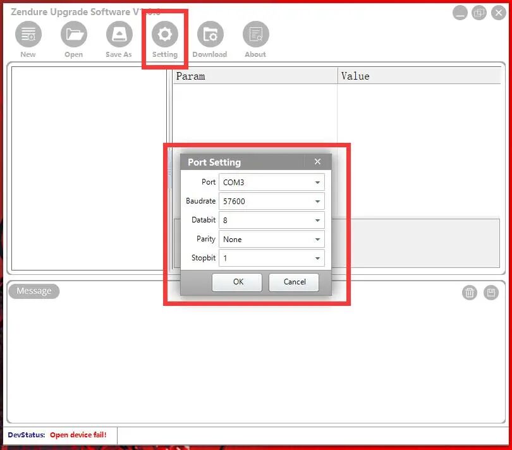Open a file with the Open icon
The height and width of the screenshot is (450, 512).
[74, 34]
